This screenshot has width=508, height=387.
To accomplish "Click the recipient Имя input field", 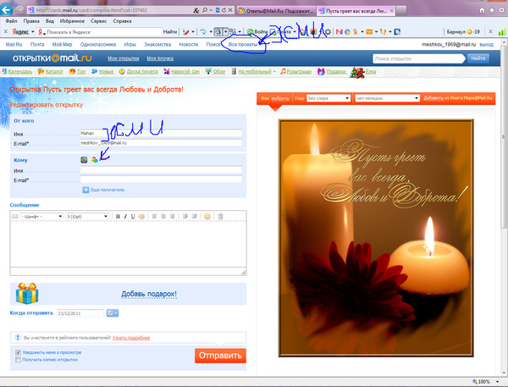I will point(162,170).
